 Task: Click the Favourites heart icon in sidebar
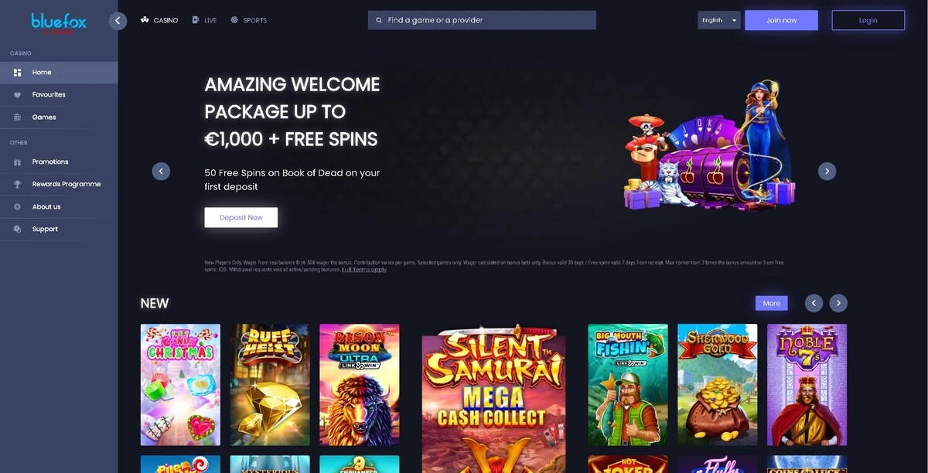coord(17,95)
